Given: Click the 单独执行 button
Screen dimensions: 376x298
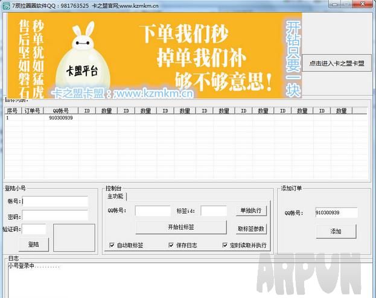Looking at the screenshot, I should [x=251, y=211].
